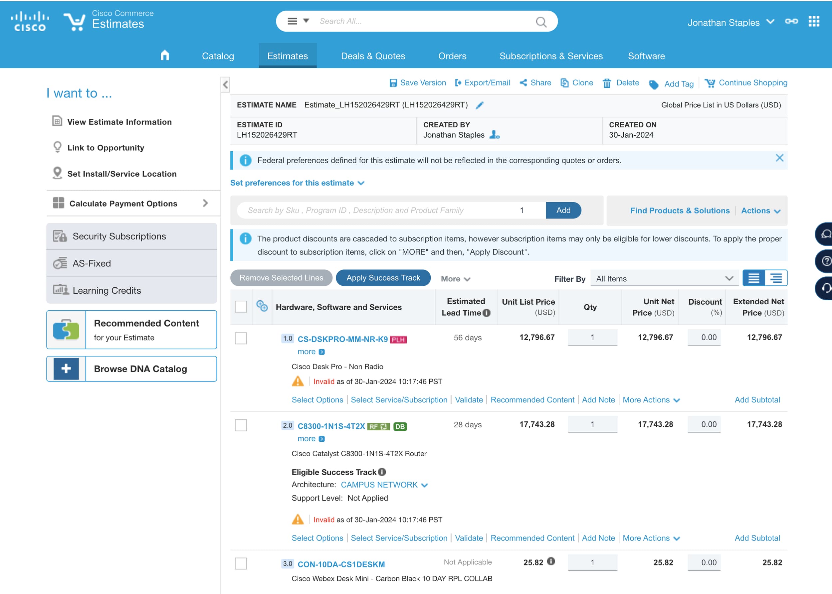The image size is (832, 594).
Task: Expand Jonathan Staples user menu
Action: tap(770, 22)
